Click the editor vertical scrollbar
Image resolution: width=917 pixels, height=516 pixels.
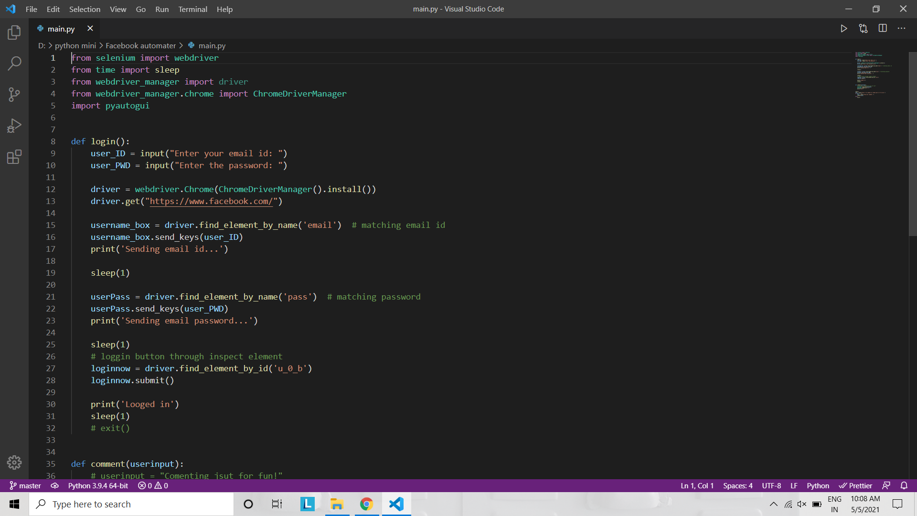point(912,143)
